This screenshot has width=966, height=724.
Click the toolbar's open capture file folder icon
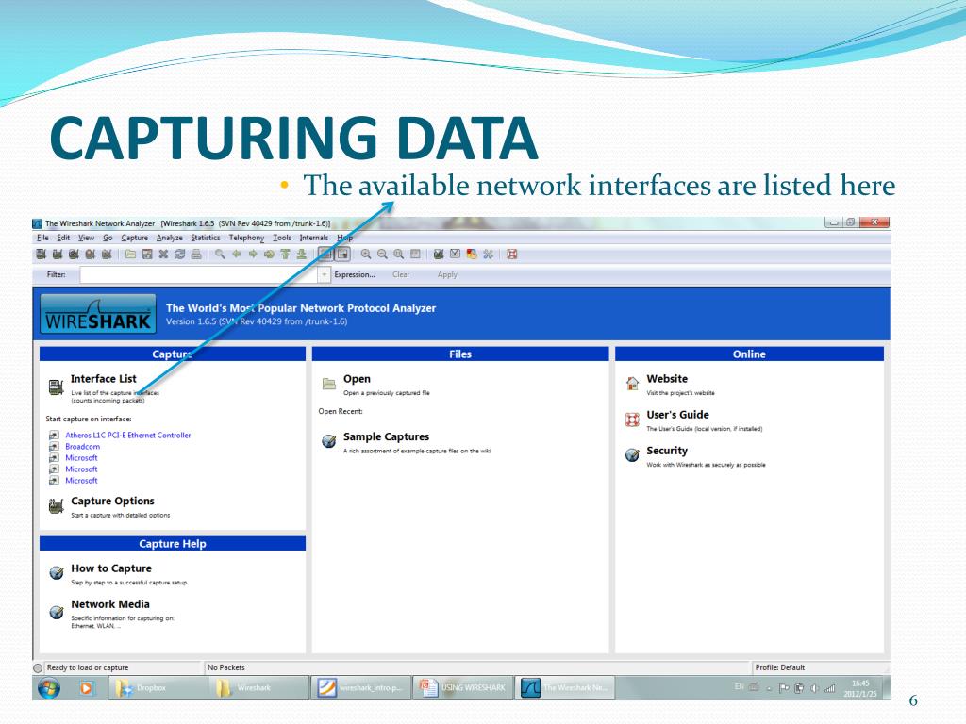tap(130, 255)
